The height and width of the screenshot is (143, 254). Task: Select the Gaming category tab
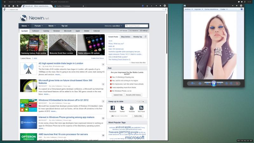[x=46, y=31]
